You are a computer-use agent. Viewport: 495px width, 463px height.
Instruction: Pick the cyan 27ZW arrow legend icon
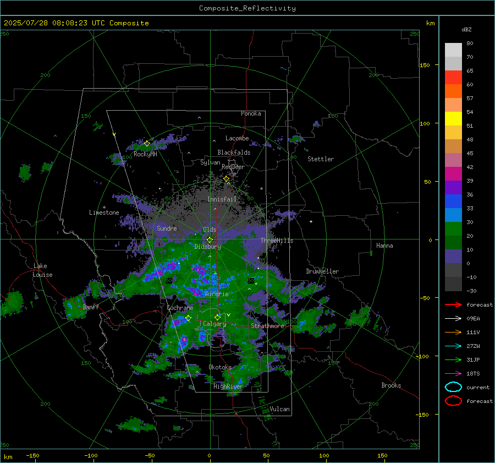coord(453,346)
